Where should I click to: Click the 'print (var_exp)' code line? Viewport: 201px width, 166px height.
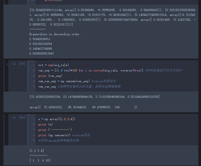50,76
